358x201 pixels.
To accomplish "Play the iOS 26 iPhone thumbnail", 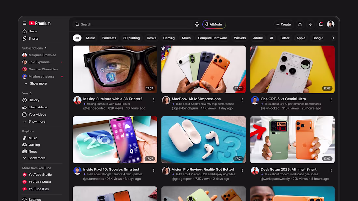I will coord(115,140).
